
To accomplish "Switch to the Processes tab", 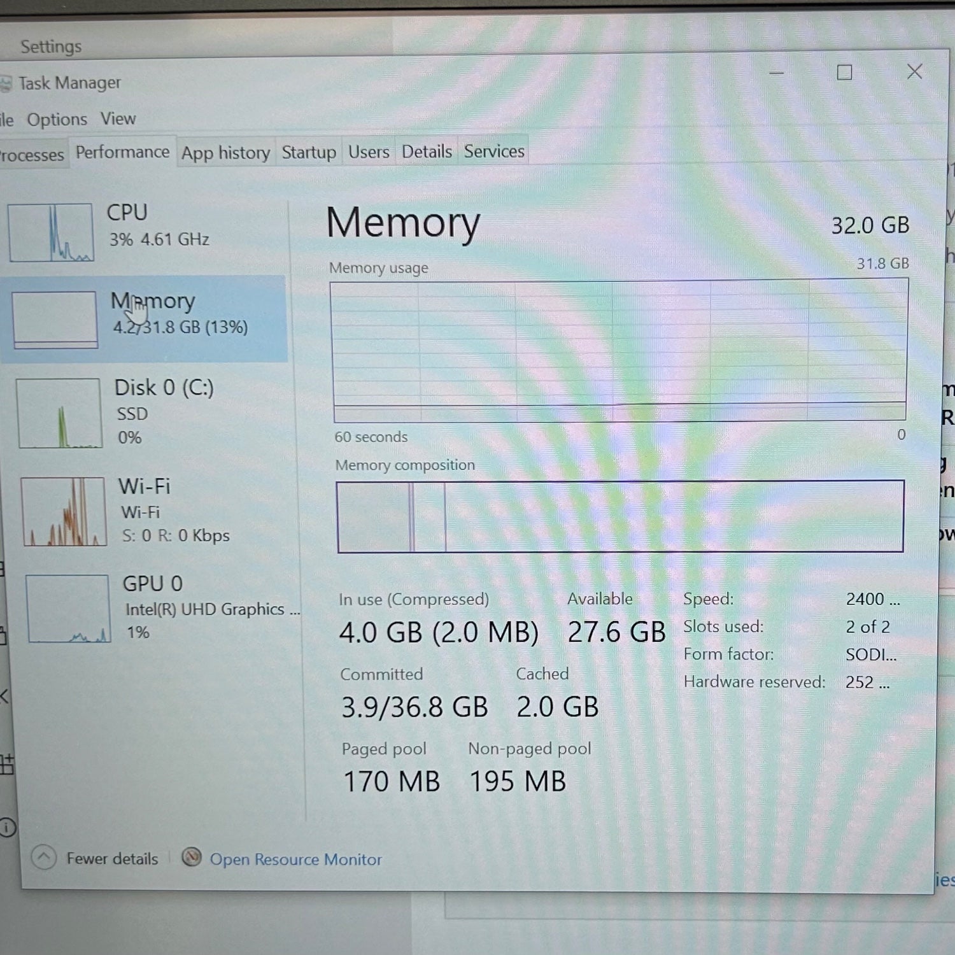I will tap(32, 155).
